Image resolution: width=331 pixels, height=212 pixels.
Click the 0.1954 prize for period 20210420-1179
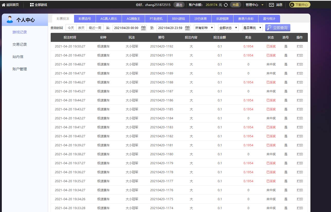pos(248,163)
